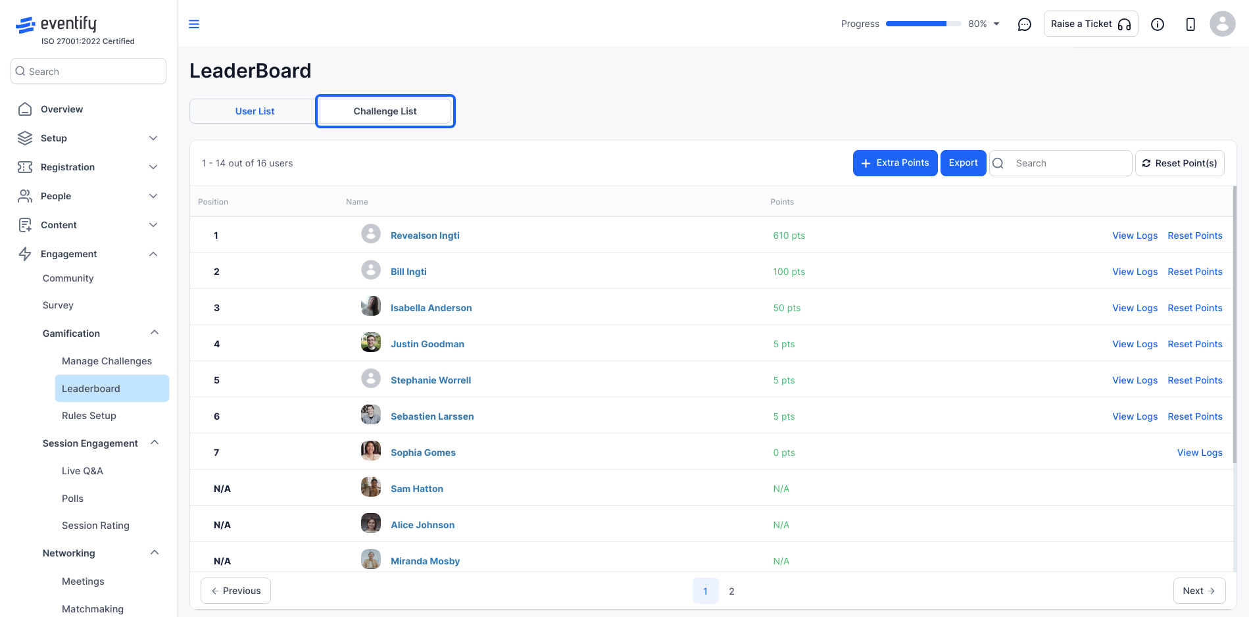Toggle the hamburger menu icon
This screenshot has width=1249, height=617.
194,24
